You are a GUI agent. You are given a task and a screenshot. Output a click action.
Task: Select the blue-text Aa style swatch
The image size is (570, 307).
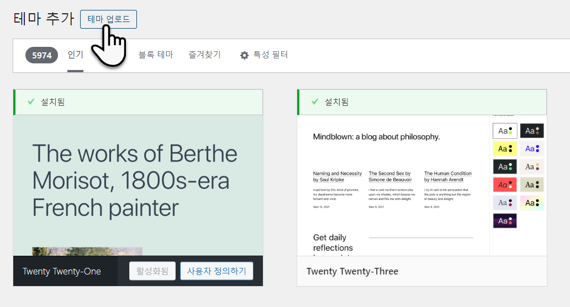(532, 149)
